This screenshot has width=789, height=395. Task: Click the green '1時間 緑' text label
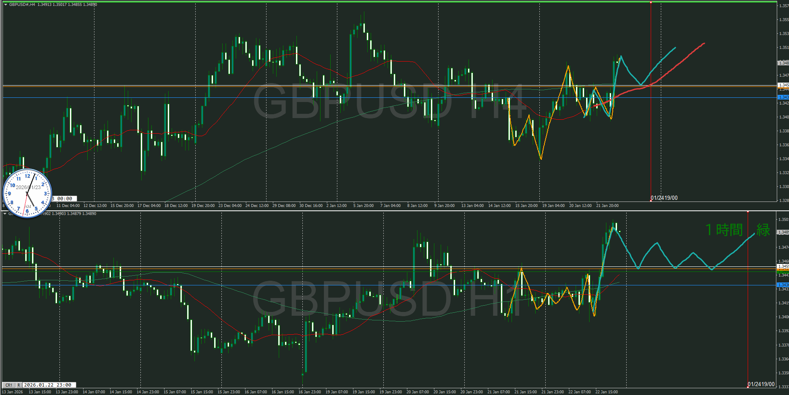(x=737, y=230)
